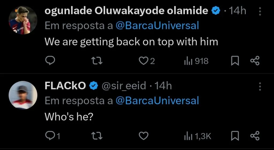The image size is (274, 150).
Task: Retweet FLACkO's post
Action: (97, 136)
